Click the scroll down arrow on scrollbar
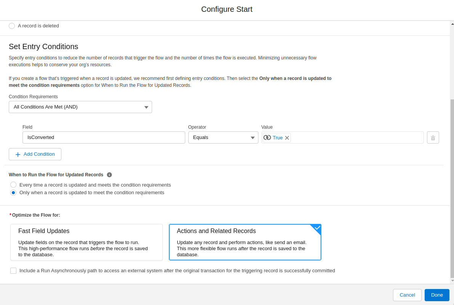 [x=452, y=281]
